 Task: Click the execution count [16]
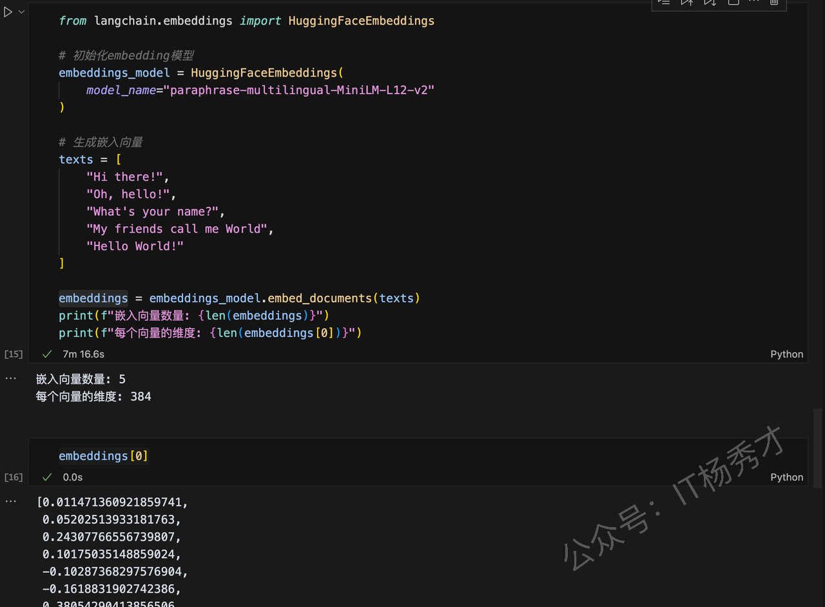(14, 477)
